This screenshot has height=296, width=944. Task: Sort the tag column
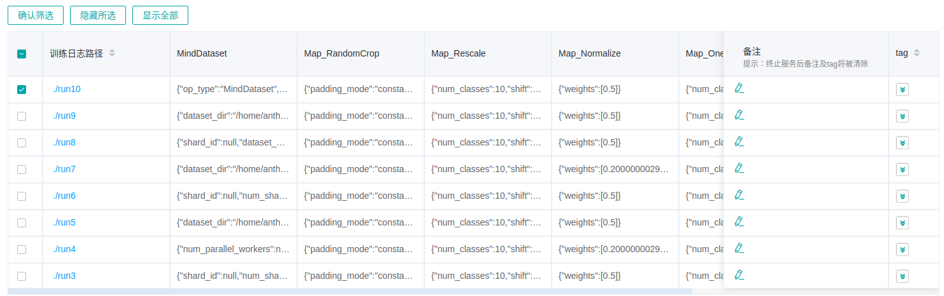(x=917, y=53)
